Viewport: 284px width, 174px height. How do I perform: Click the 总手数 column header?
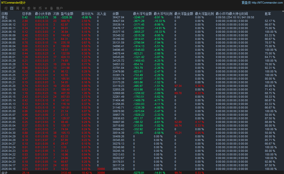[27, 14]
